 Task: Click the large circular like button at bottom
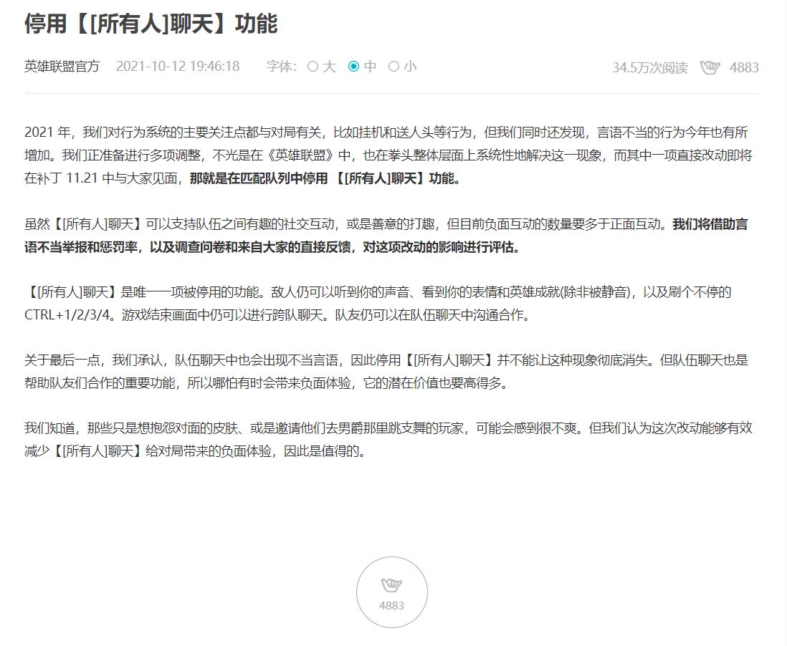(392, 592)
